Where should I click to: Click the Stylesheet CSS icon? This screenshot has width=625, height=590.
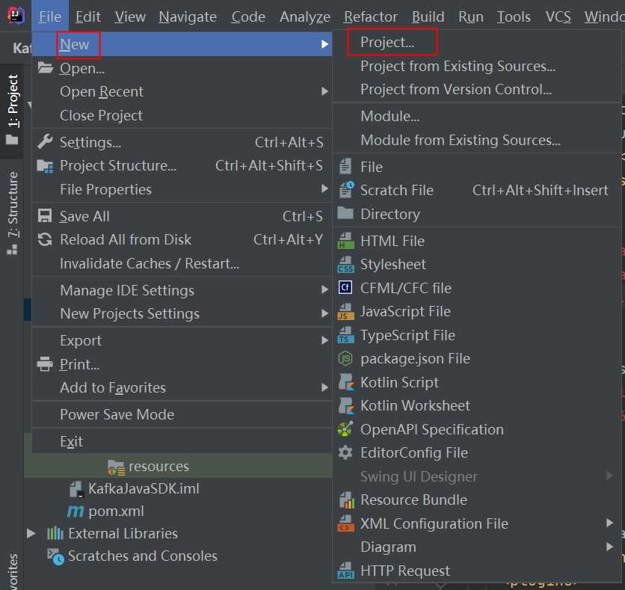coord(345,264)
